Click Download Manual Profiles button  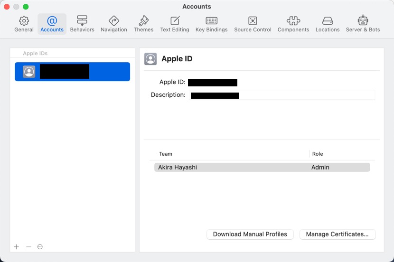(250, 234)
